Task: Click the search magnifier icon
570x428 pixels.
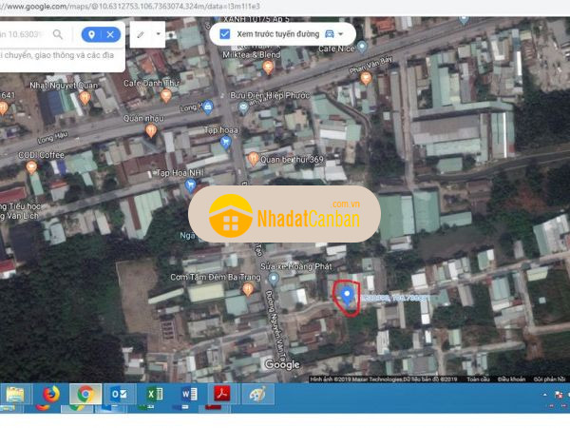Action: pos(58,35)
